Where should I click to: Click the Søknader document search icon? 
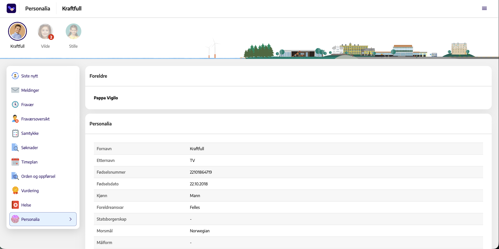point(15,148)
